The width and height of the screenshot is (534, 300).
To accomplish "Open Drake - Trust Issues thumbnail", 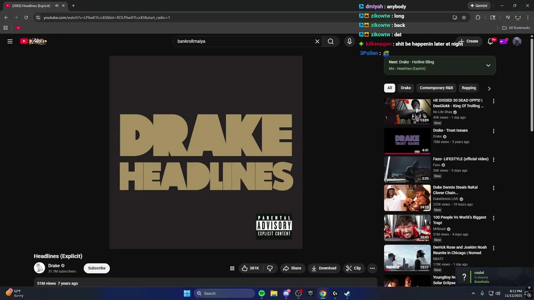I will (407, 141).
